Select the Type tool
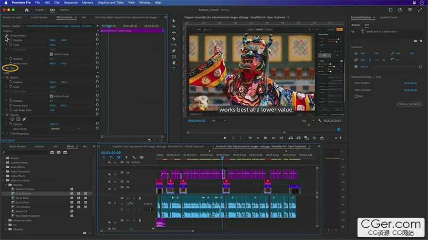This screenshot has height=240, width=428. point(174,69)
